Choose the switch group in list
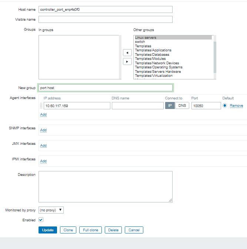Image resolution: width=247 pixels, height=249 pixels. tap(140, 42)
